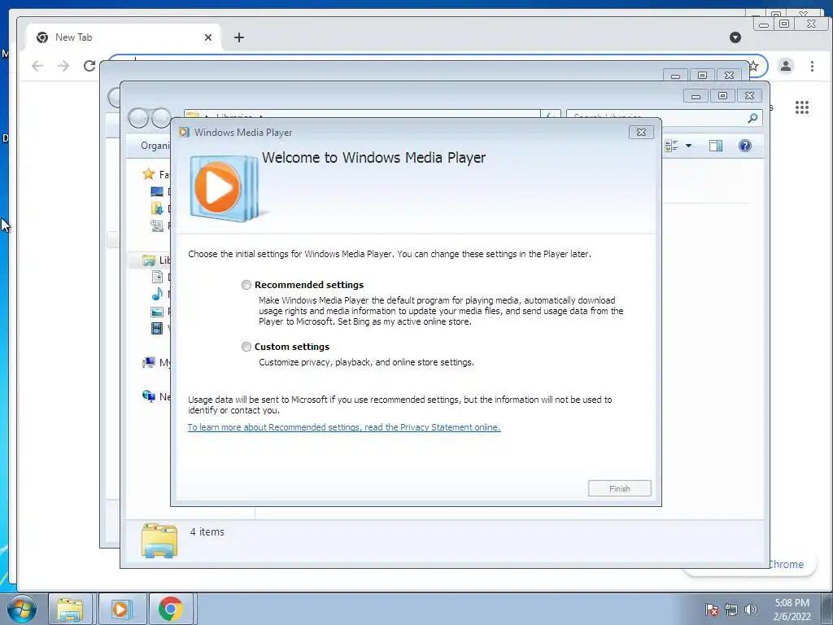The height and width of the screenshot is (625, 833).
Task: Open the volume speaker tray icon
Action: (x=750, y=610)
